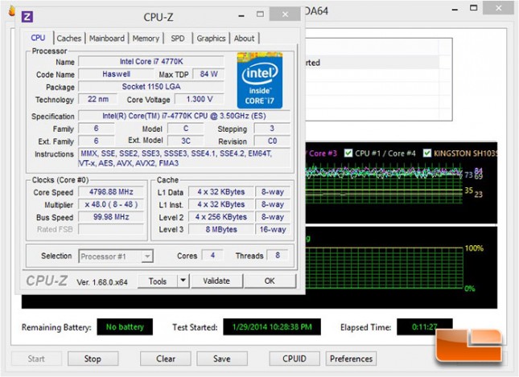Click the CPU-Z purple Z title icon
The height and width of the screenshot is (377, 519).
pyautogui.click(x=27, y=17)
